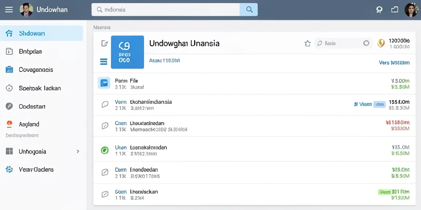Open Opdestart in the sidebar
The height and width of the screenshot is (210, 421).
(42, 106)
